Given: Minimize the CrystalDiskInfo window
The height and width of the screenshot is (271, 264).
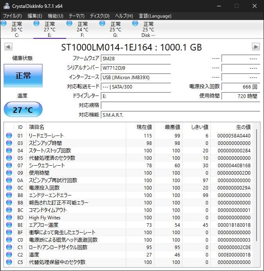Looking at the screenshot, I should [x=219, y=6].
